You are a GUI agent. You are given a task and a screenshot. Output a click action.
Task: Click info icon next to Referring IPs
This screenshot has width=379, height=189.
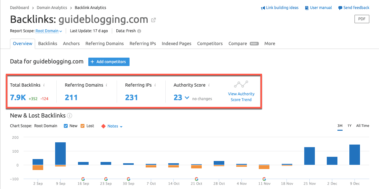pyautogui.click(x=155, y=85)
